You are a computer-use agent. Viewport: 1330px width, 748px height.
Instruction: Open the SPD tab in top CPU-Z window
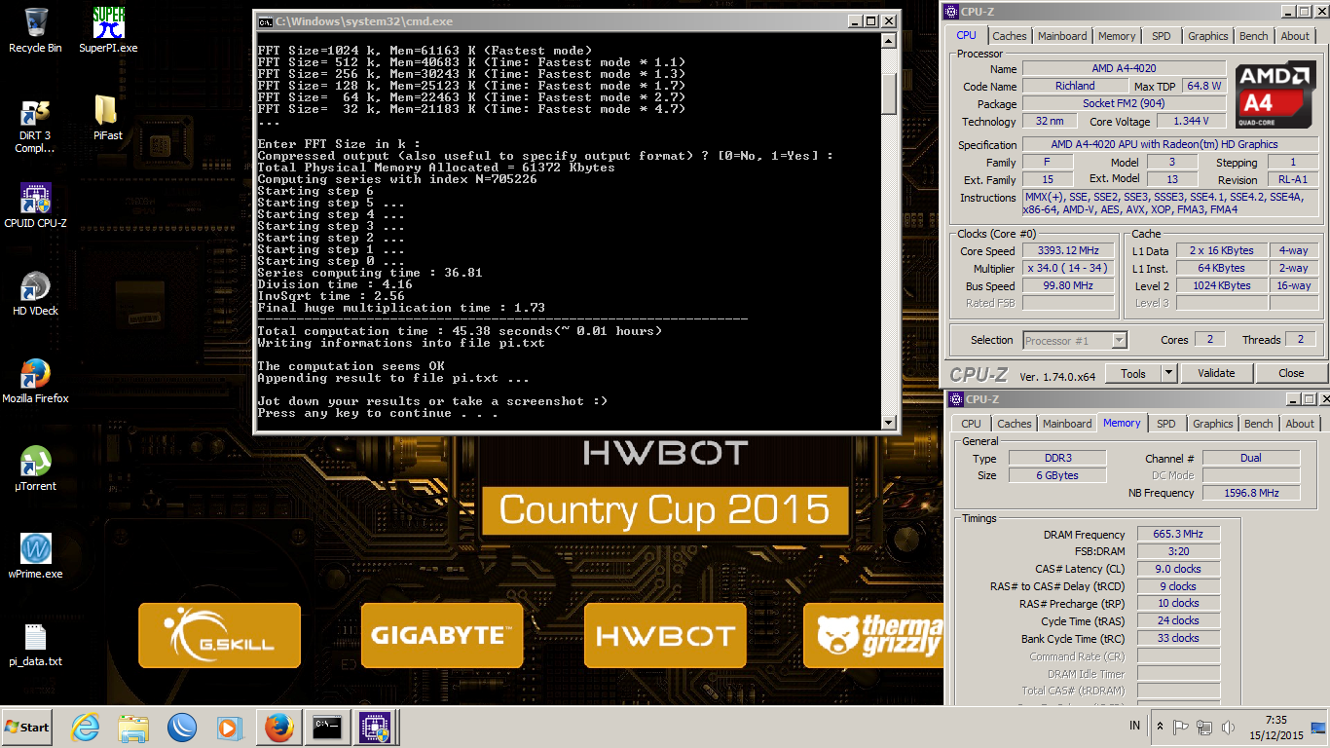[x=1162, y=36]
